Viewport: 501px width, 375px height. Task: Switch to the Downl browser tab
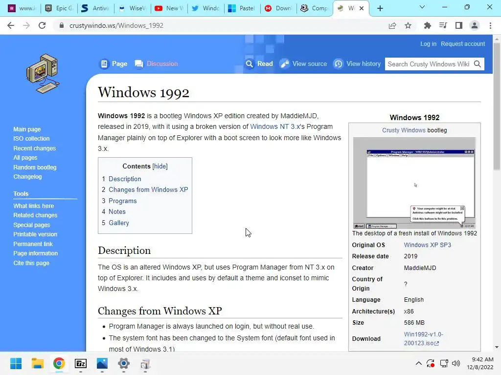tap(278, 8)
